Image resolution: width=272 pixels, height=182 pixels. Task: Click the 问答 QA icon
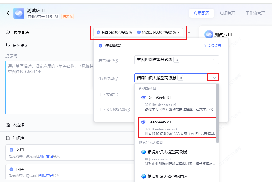click(11, 169)
